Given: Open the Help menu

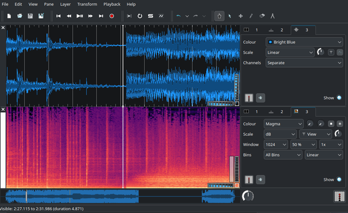Looking at the screenshot, I should pos(131,4).
